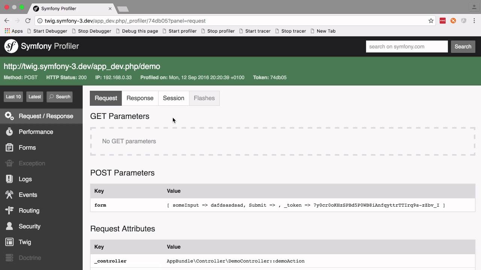Click the Last 10 button
Viewport: 481px width, 270px height.
point(13,97)
